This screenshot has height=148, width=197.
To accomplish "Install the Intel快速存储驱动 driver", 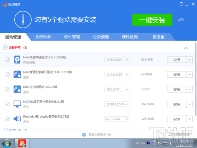I will pos(177,60).
